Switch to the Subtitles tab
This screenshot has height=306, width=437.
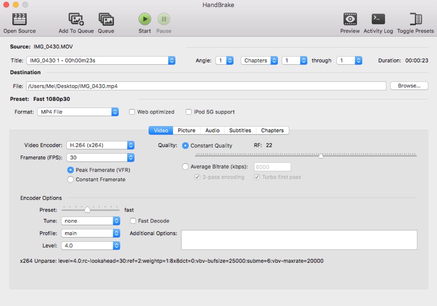pyautogui.click(x=240, y=131)
